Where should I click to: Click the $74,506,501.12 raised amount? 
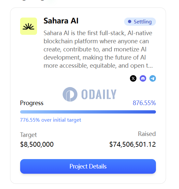pos(133,144)
